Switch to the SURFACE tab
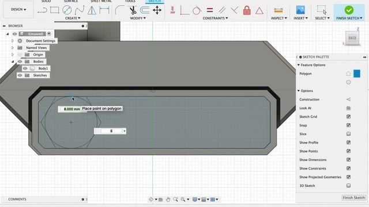This screenshot has height=207, width=369. (71, 1)
